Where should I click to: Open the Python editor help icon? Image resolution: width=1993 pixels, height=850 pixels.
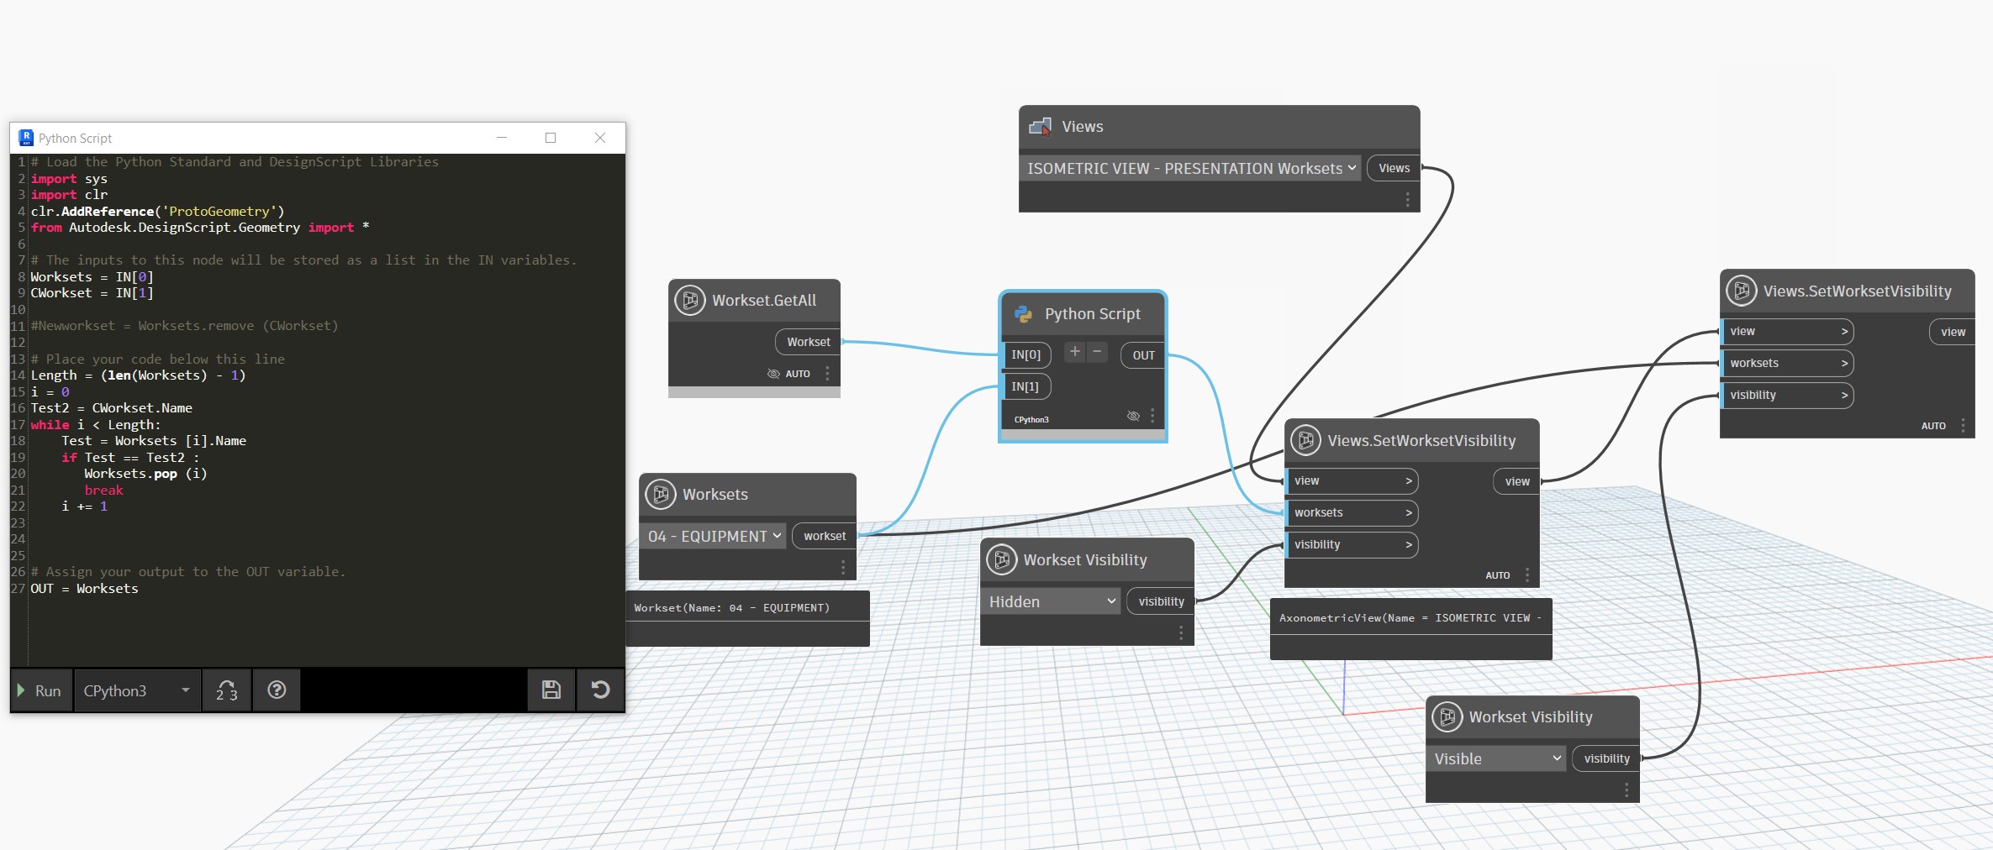[x=277, y=690]
